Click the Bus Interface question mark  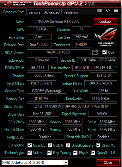click(x=116, y=68)
